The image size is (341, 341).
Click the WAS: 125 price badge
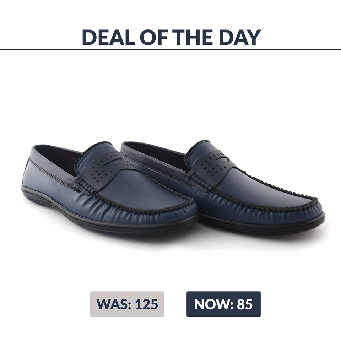click(x=127, y=304)
